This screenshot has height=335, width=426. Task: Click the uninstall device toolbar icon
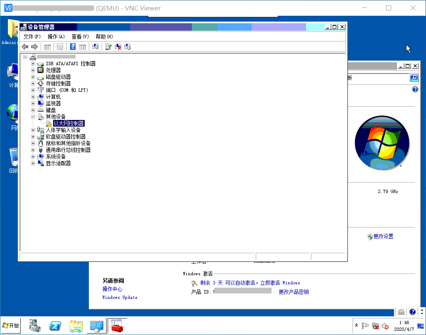(x=118, y=47)
